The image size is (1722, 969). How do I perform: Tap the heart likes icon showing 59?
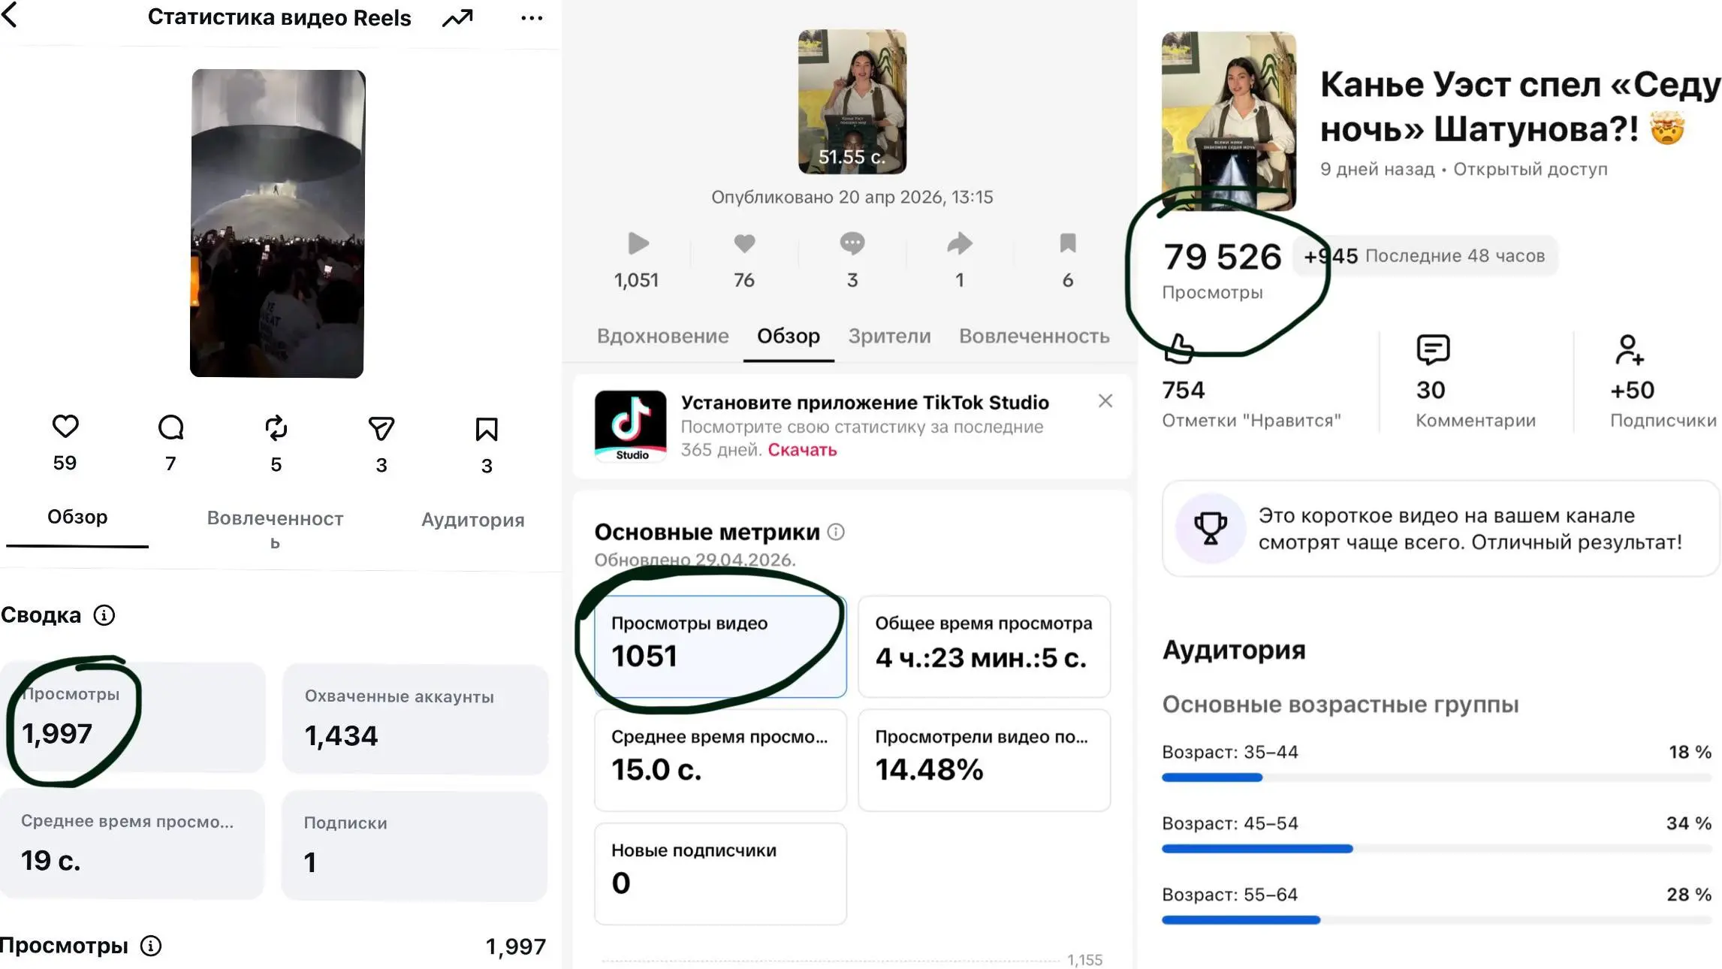(x=65, y=427)
